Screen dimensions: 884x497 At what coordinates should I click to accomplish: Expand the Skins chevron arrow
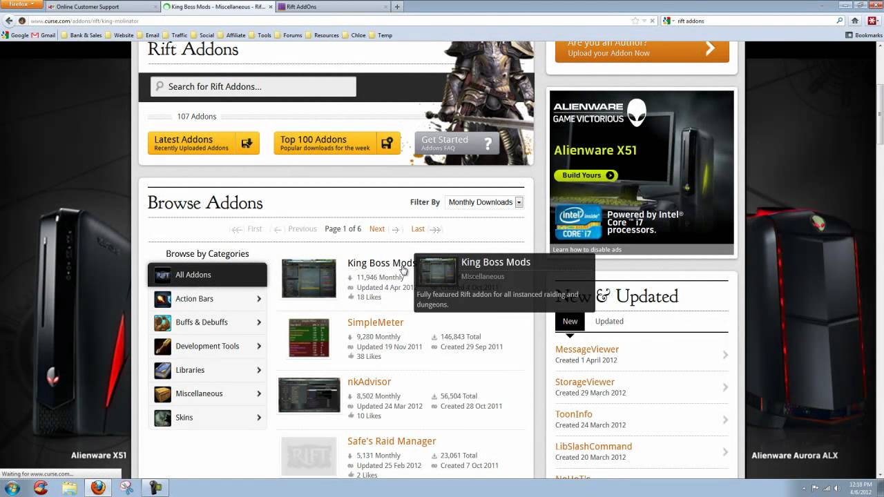tap(259, 418)
